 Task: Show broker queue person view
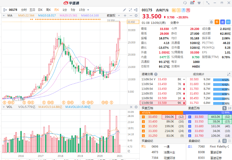pyautogui.click(x=219, y=141)
